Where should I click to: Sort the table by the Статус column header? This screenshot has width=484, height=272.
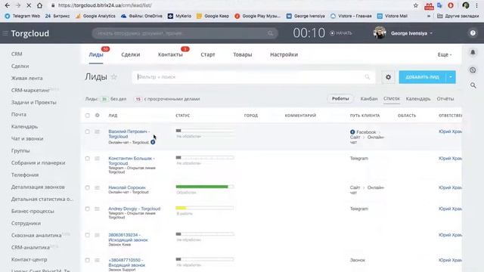(183, 116)
